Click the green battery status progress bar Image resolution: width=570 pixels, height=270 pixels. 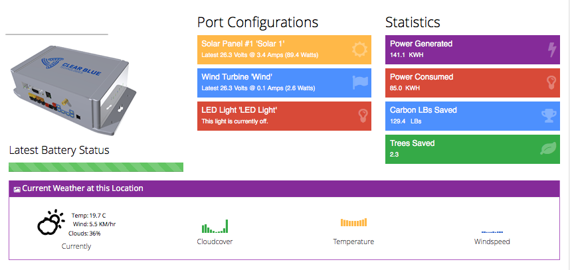point(96,167)
